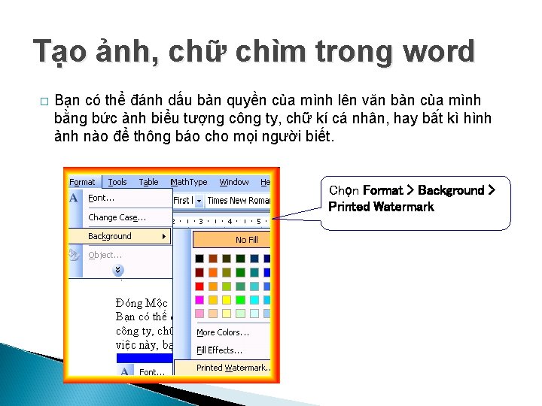This screenshot has height=406, width=542.
Task: Pick the turquoise swatch in fourth row
Action: [254, 300]
